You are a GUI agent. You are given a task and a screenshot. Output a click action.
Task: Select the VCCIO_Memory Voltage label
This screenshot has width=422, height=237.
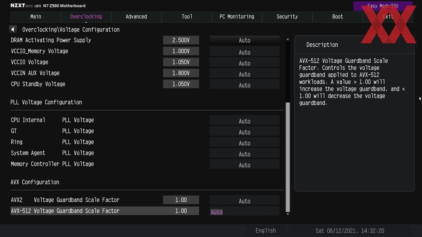pyautogui.click(x=39, y=51)
